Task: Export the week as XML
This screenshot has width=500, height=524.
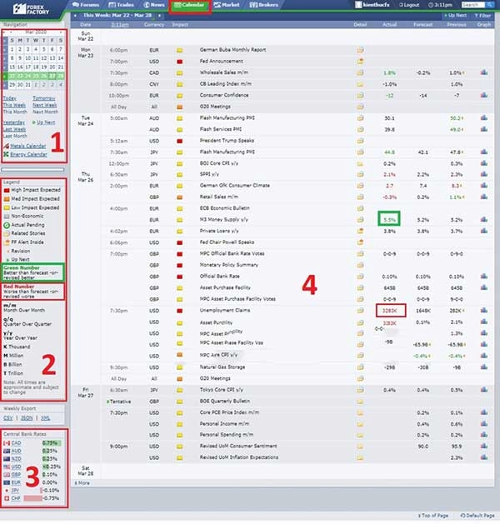Action: click(x=45, y=418)
